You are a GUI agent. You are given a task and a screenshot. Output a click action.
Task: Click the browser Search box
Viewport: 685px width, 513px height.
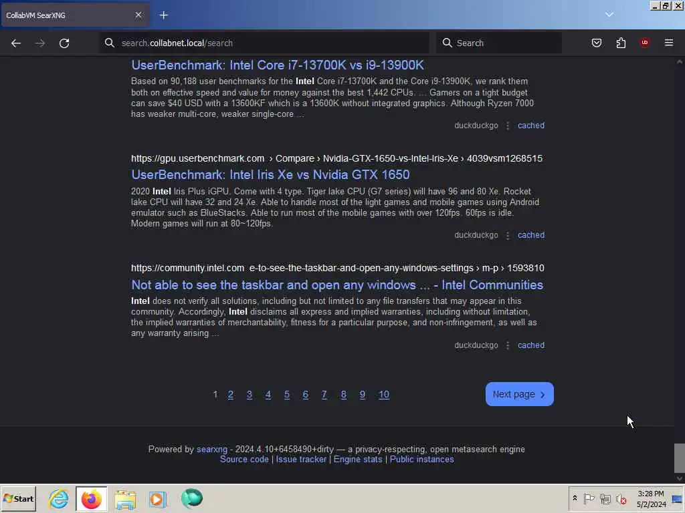499,43
